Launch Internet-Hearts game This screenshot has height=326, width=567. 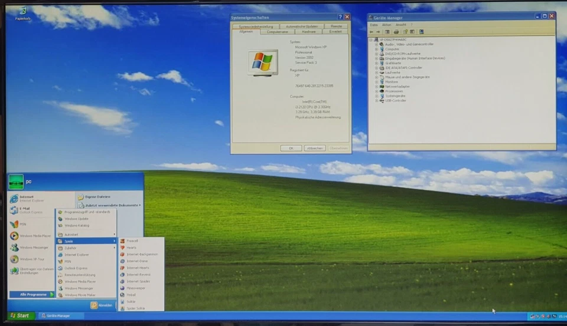tap(141, 268)
